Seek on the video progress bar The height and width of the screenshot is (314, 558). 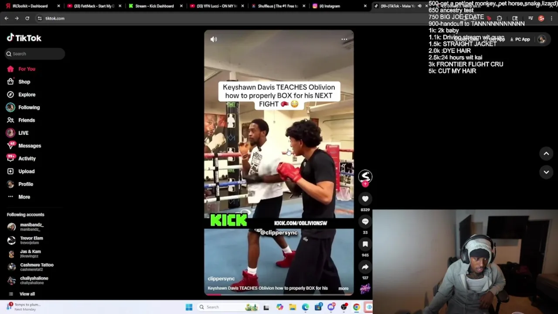[279, 294]
